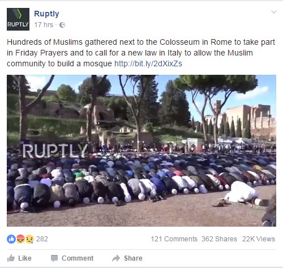Like the post with the Like label

click(x=25, y=258)
